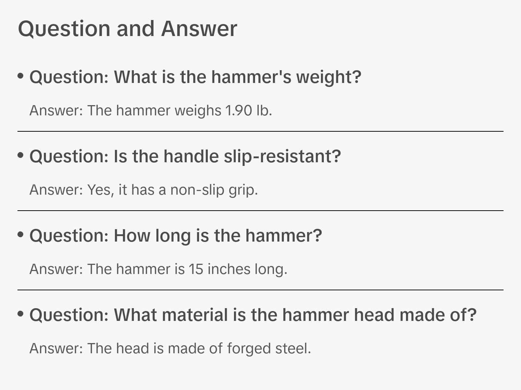Click the bullet before the weight question
Screen dimensions: 521x390
coord(21,76)
